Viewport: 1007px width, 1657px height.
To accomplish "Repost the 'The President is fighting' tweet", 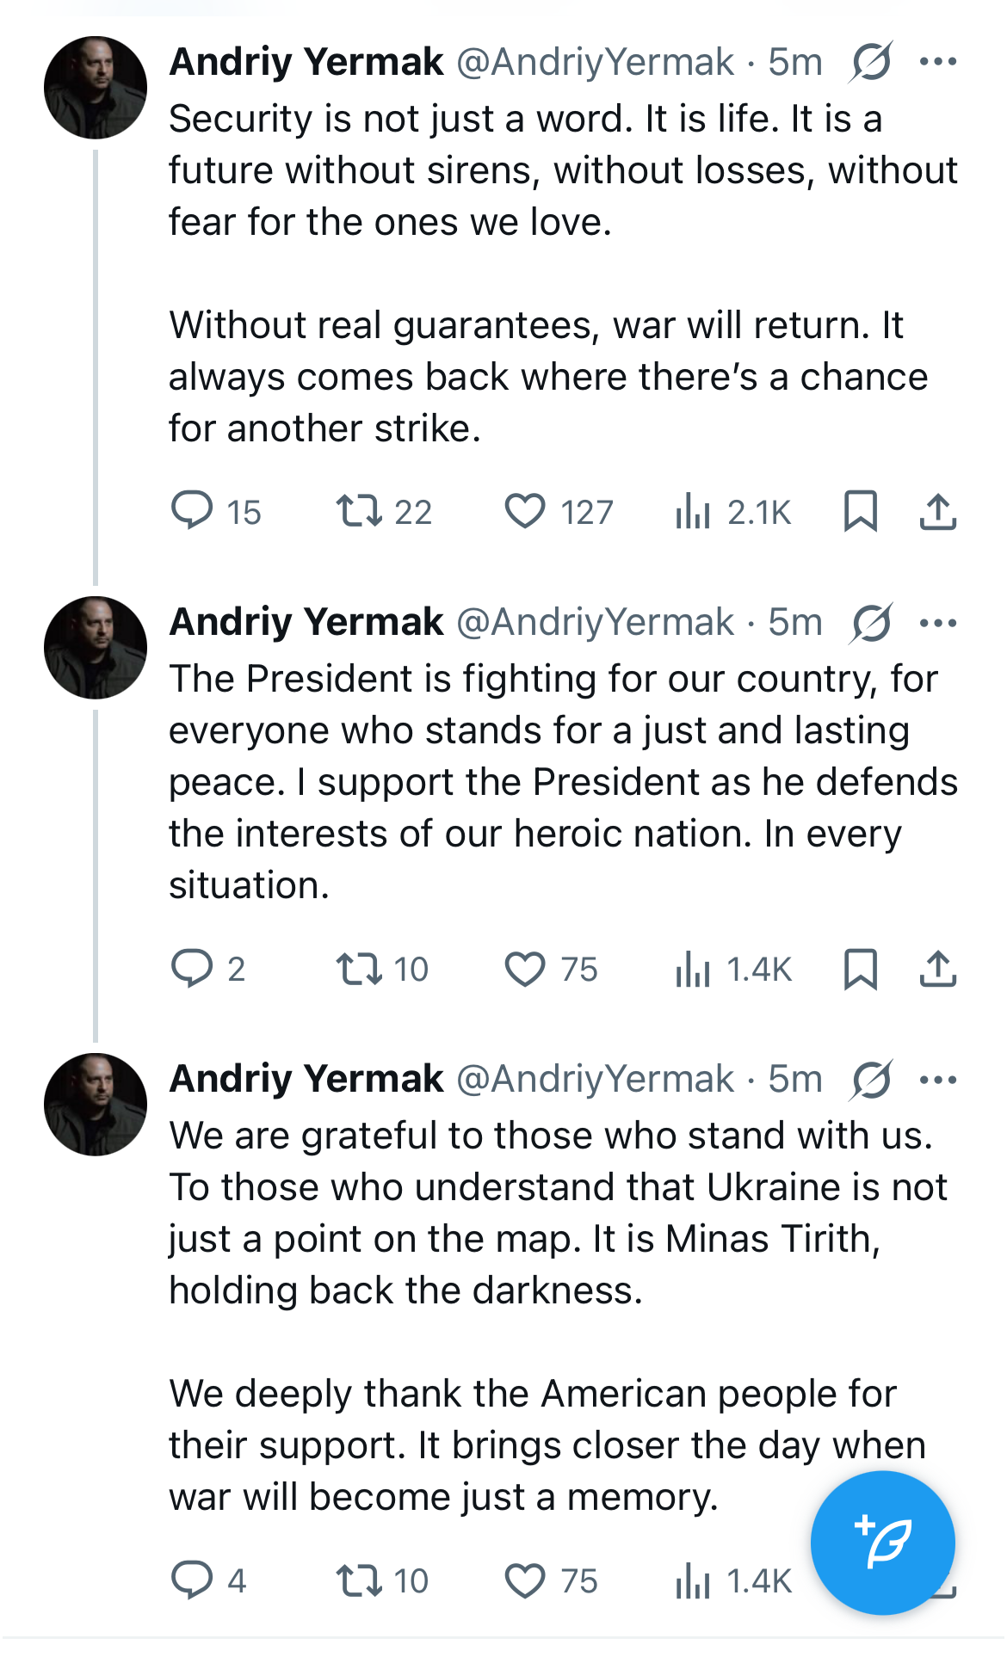I will [x=359, y=969].
